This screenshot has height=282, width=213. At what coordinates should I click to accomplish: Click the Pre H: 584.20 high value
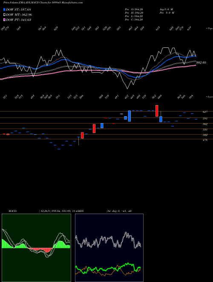[134, 13]
